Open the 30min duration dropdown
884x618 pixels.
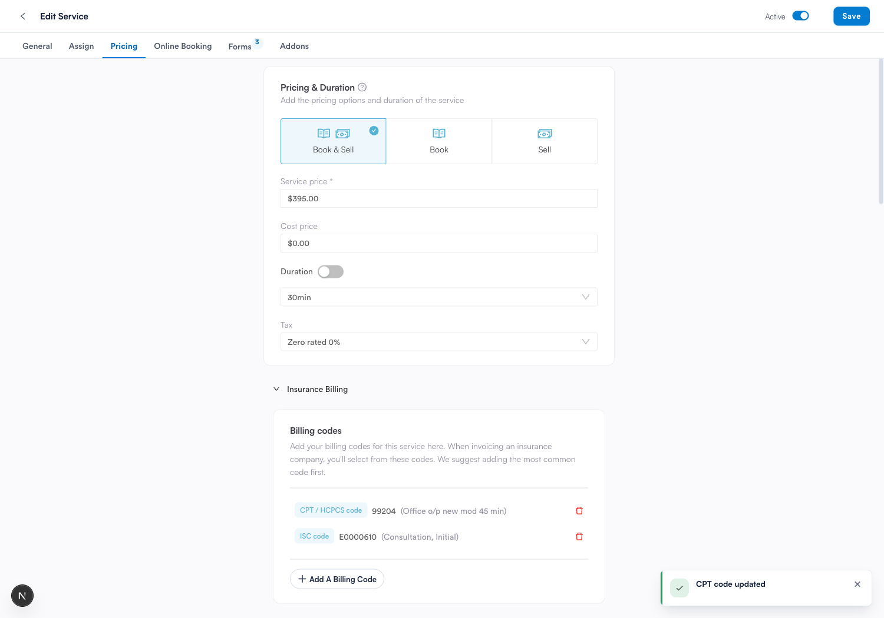click(x=439, y=297)
